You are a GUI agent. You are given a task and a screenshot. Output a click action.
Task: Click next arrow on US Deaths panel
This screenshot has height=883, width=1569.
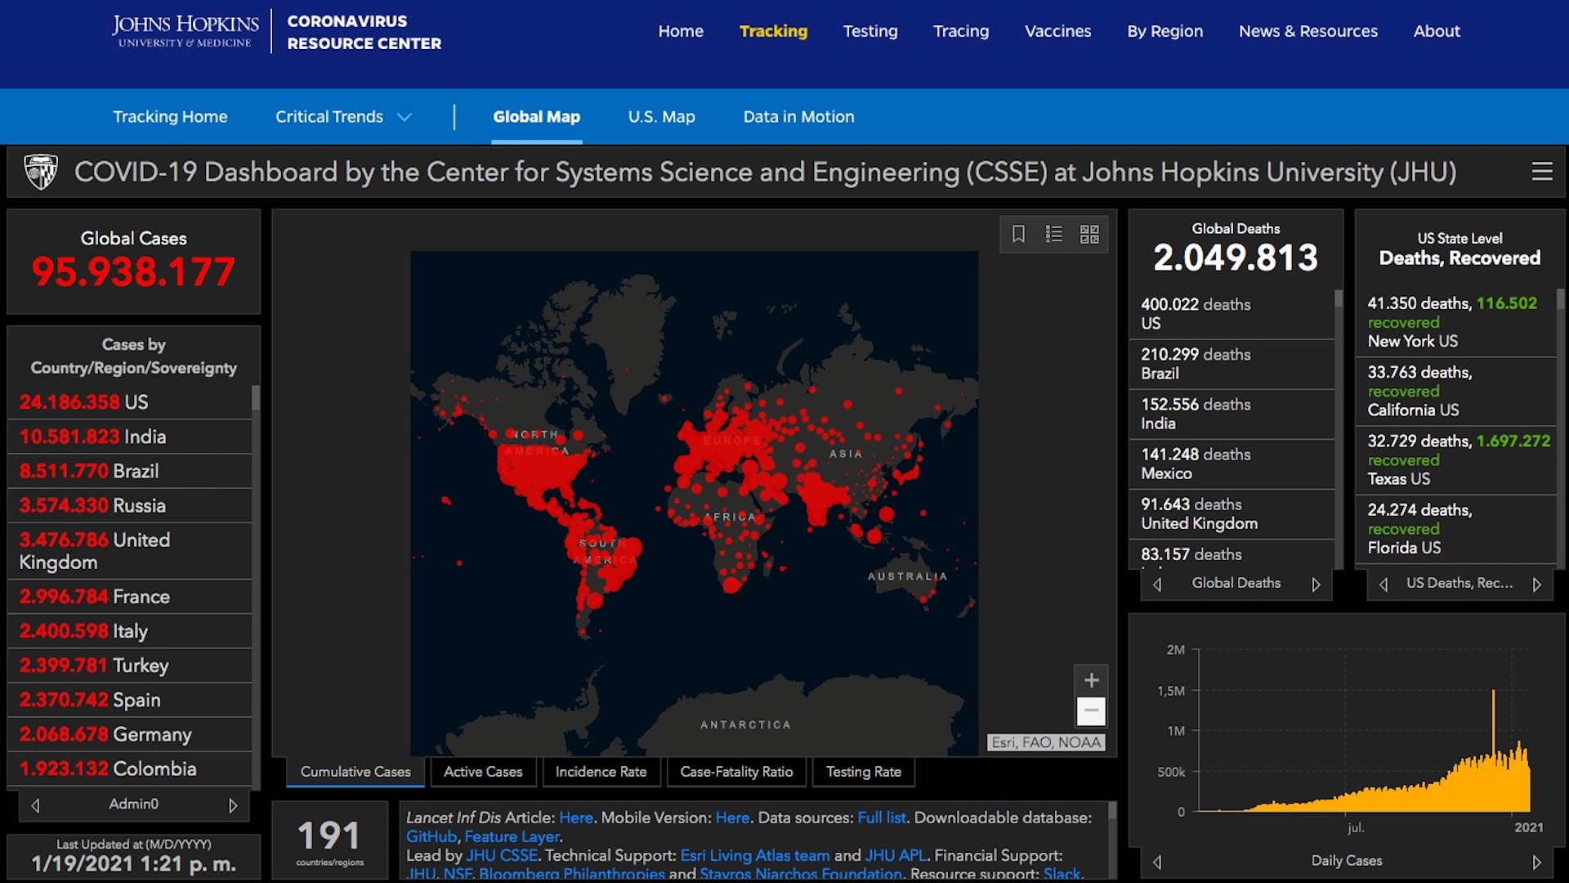tap(1536, 584)
